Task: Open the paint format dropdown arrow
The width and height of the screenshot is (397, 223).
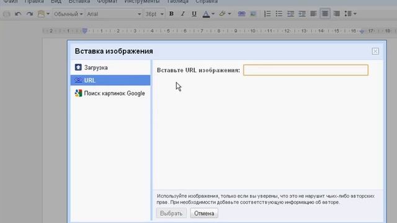Action: [48, 14]
